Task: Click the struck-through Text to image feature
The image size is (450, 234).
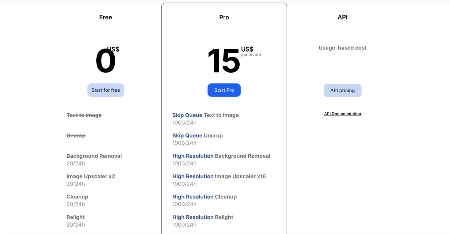Action: click(x=84, y=115)
